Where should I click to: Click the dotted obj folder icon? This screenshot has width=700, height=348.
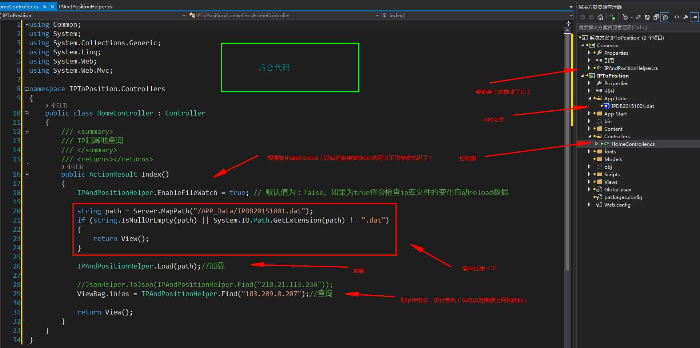point(599,167)
